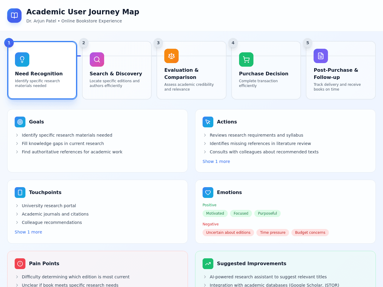Click the lightbulb icon in Need Recognition

click(x=22, y=59)
